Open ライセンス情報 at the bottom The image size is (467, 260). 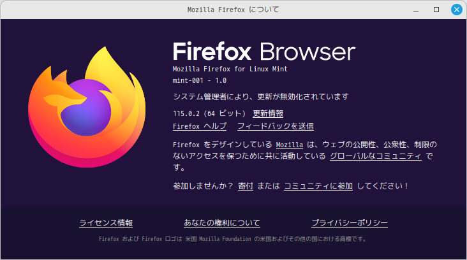tap(106, 223)
